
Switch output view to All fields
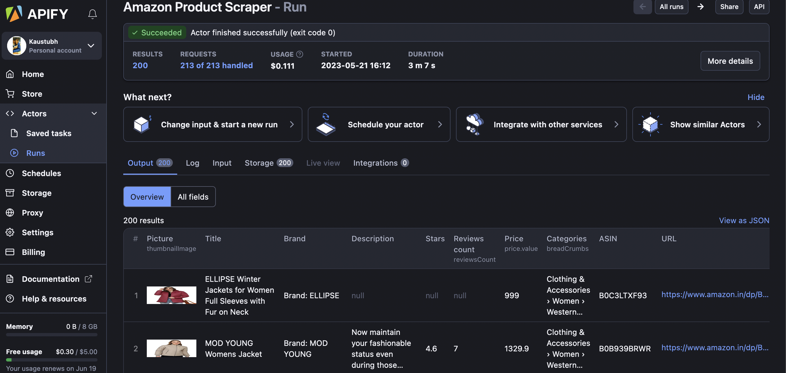[x=193, y=197]
